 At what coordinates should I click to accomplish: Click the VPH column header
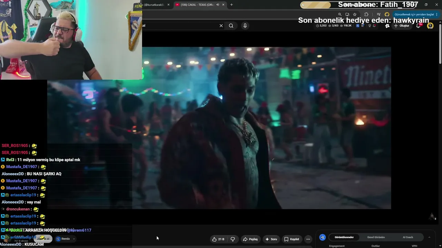[414, 246]
